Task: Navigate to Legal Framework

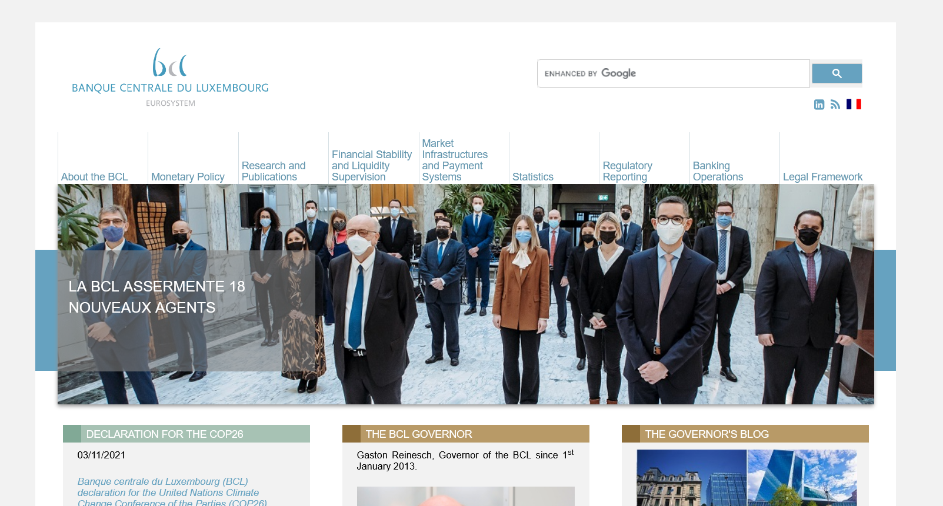Action: click(x=822, y=177)
